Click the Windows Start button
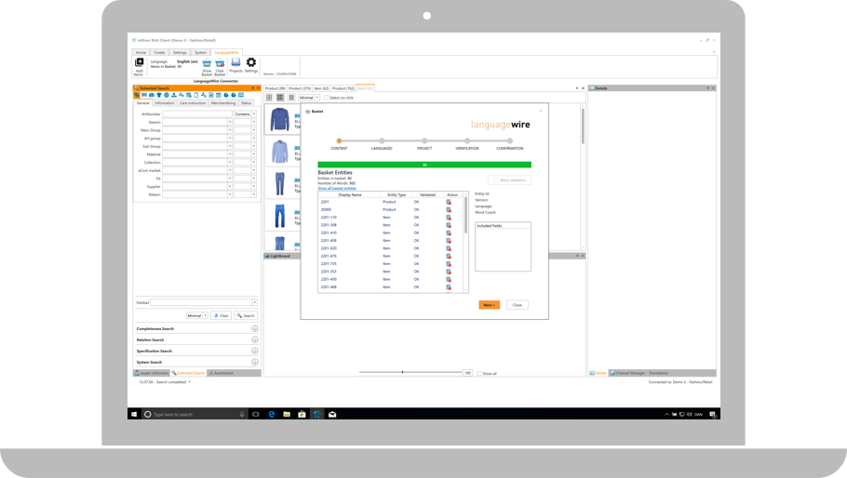The height and width of the screenshot is (478, 847). [x=135, y=414]
